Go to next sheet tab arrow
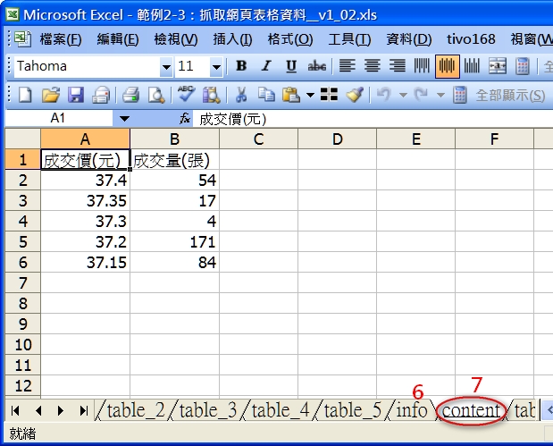The image size is (553, 446). pos(61,410)
